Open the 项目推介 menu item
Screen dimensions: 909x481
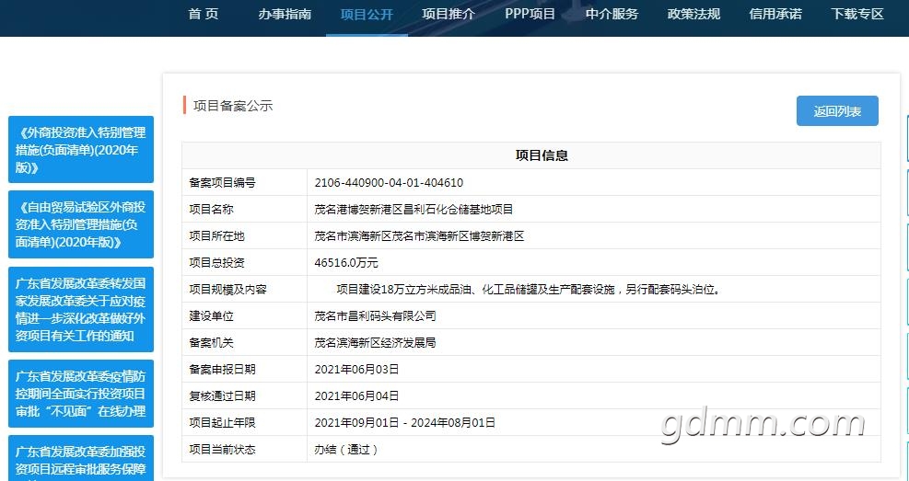(449, 14)
